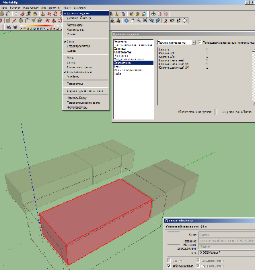Screen dimensions: 255x270
Task: Click the black crosshair arrows toolbar icon
Action: 153,14
